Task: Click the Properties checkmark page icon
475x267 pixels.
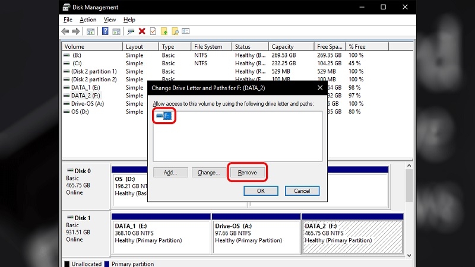Action: 153,31
